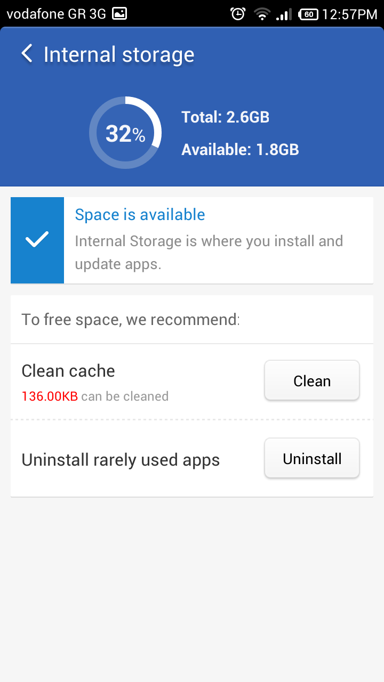This screenshot has height=682, width=384.
Task: Tap the vodafone GR 3G carrier text
Action: 56,14
